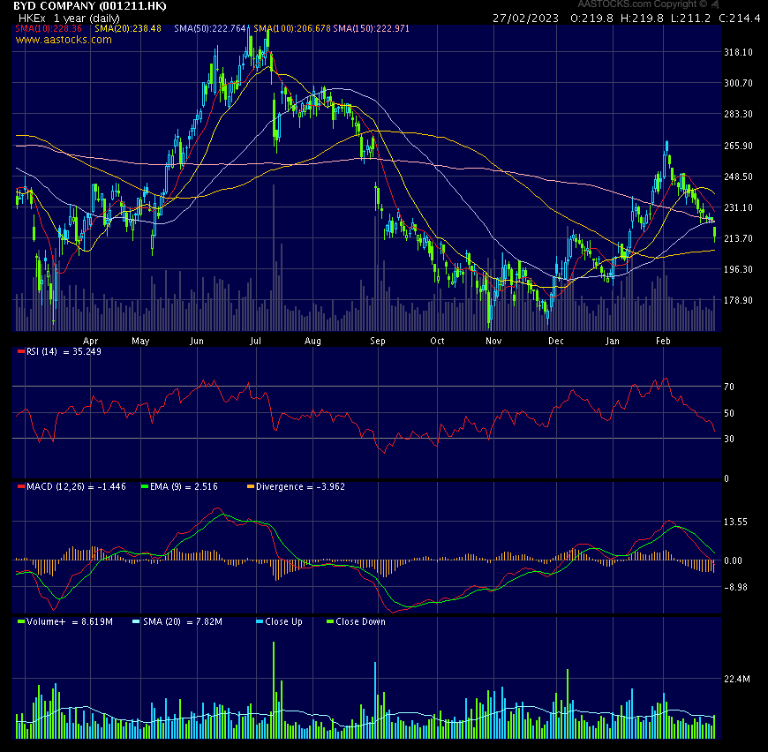Click the RSI 30 level axis label

pyautogui.click(x=729, y=440)
